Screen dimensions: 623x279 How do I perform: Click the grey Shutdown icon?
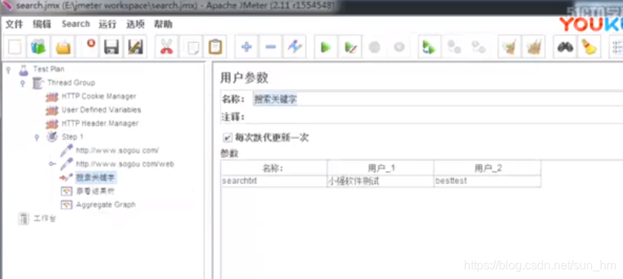point(398,48)
